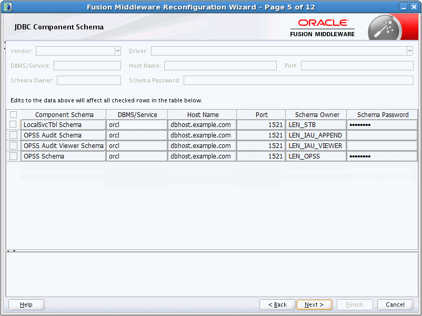The image size is (422, 316).
Task: Check the select-all checkbox in table header
Action: click(13, 114)
